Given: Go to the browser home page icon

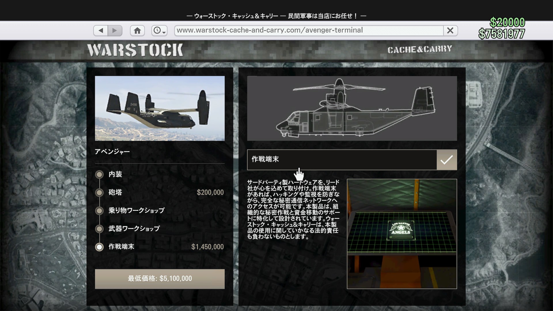Looking at the screenshot, I should [137, 31].
